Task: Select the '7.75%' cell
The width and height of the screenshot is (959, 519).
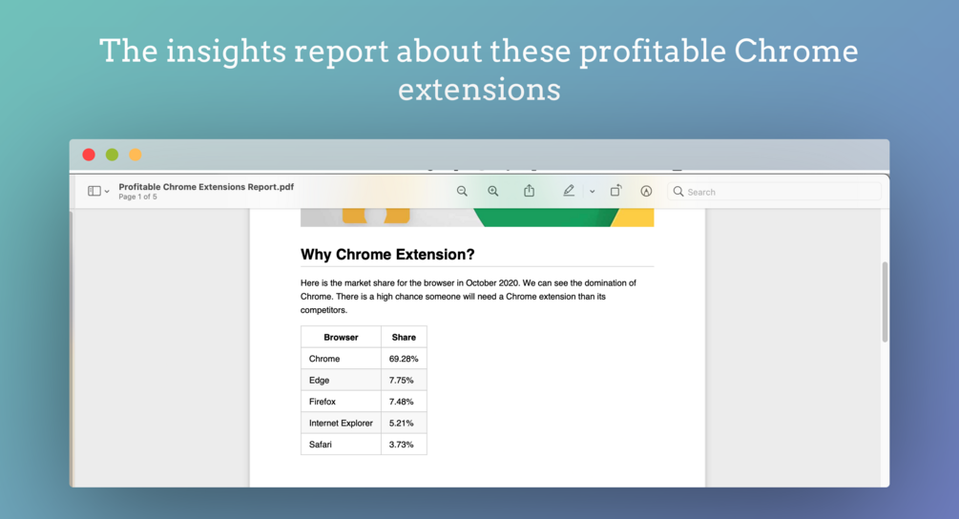Action: click(x=404, y=381)
